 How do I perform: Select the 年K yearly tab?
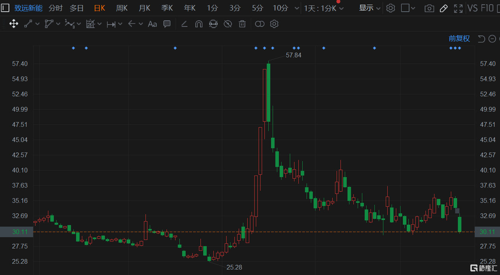[x=190, y=8]
